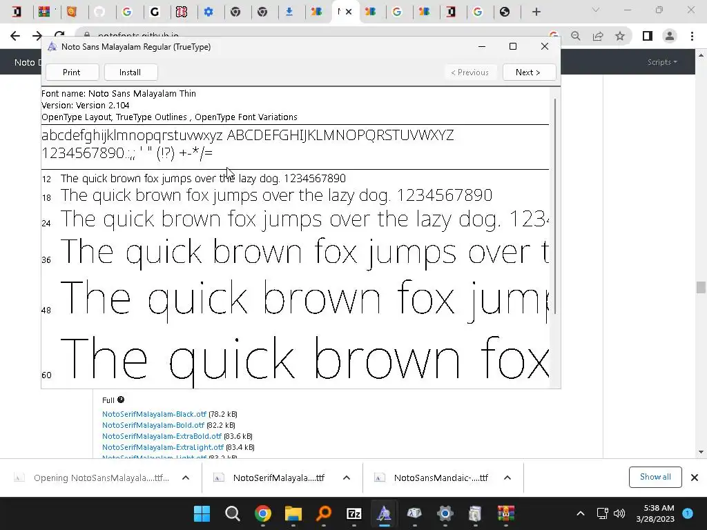Switch to the globe icon tab
707x530 pixels.
pos(505,12)
